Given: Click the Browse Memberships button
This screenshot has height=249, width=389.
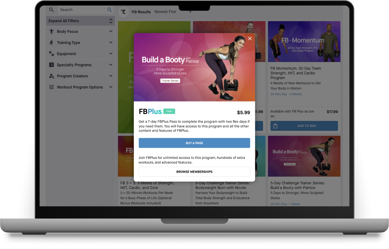Looking at the screenshot, I should [194, 172].
